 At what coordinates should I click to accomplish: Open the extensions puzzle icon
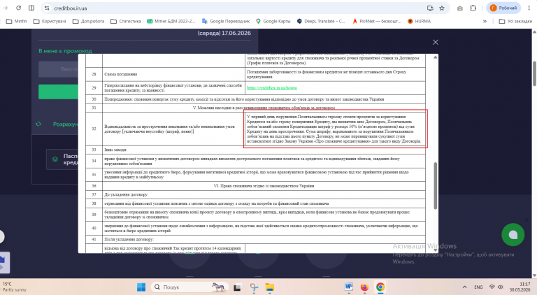473,8
